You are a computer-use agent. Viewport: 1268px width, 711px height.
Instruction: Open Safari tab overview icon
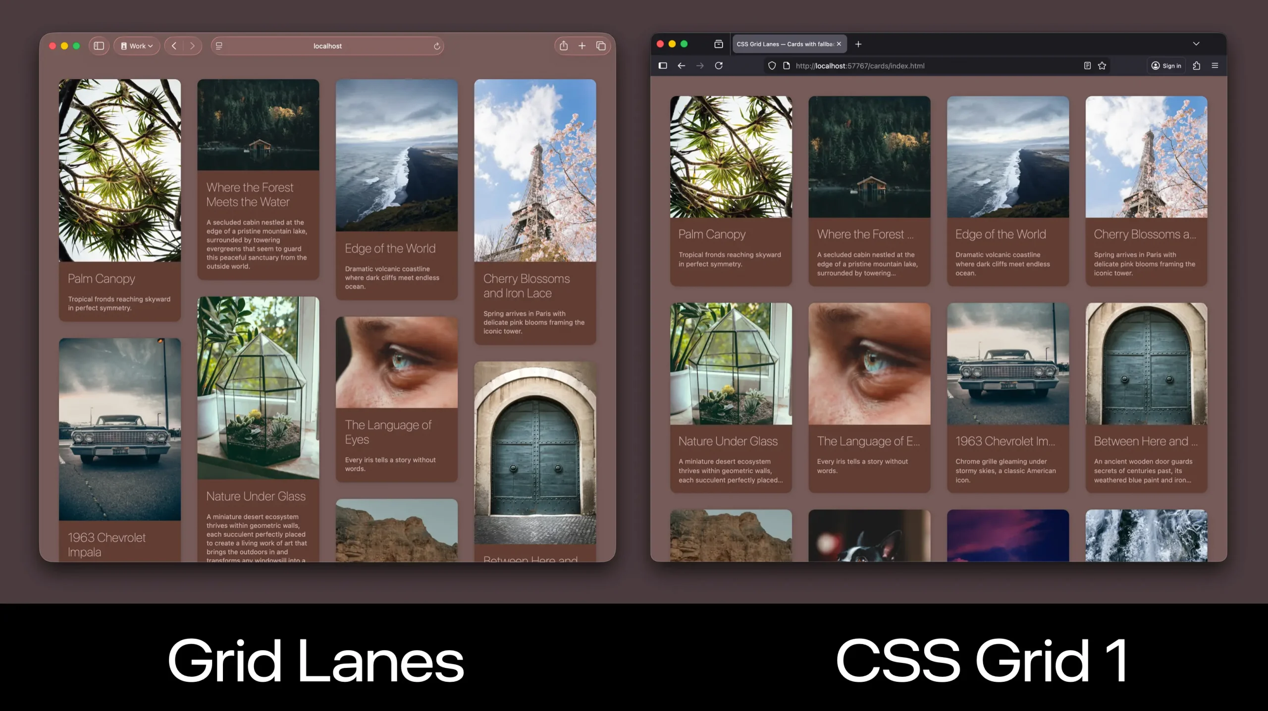(x=601, y=46)
